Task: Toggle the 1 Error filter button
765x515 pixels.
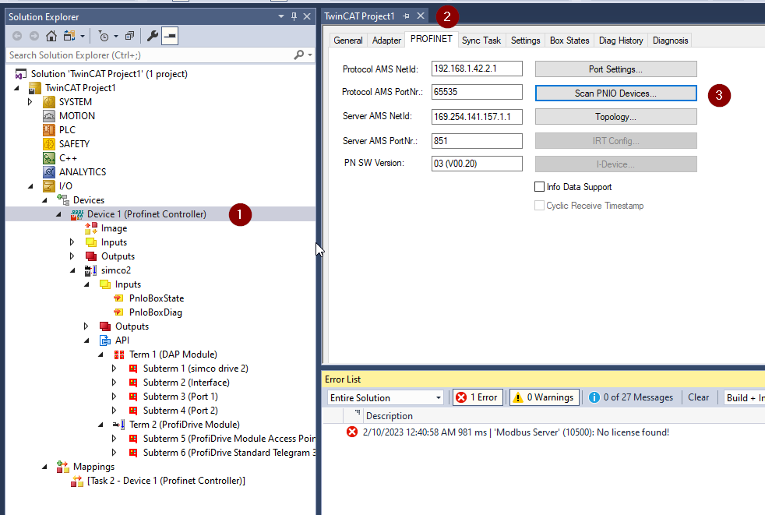Action: tap(478, 397)
